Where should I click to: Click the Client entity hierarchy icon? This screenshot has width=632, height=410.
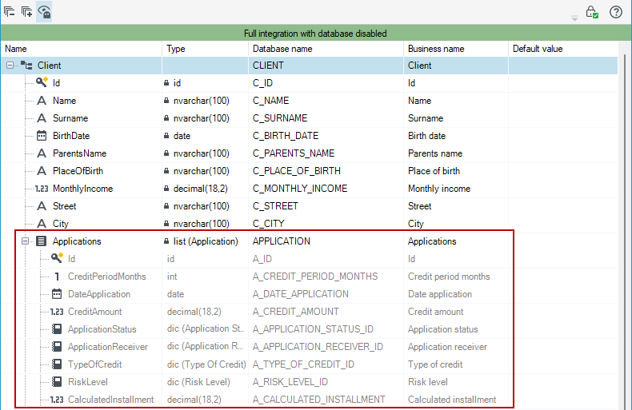pos(26,65)
